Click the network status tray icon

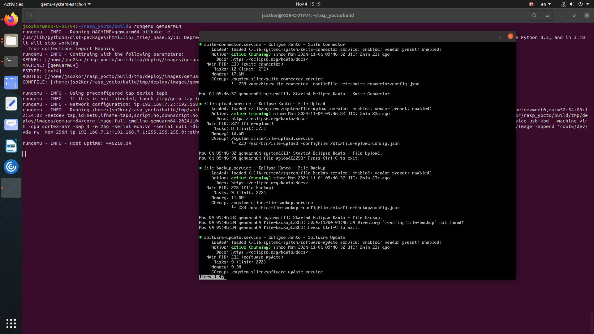click(x=563, y=4)
